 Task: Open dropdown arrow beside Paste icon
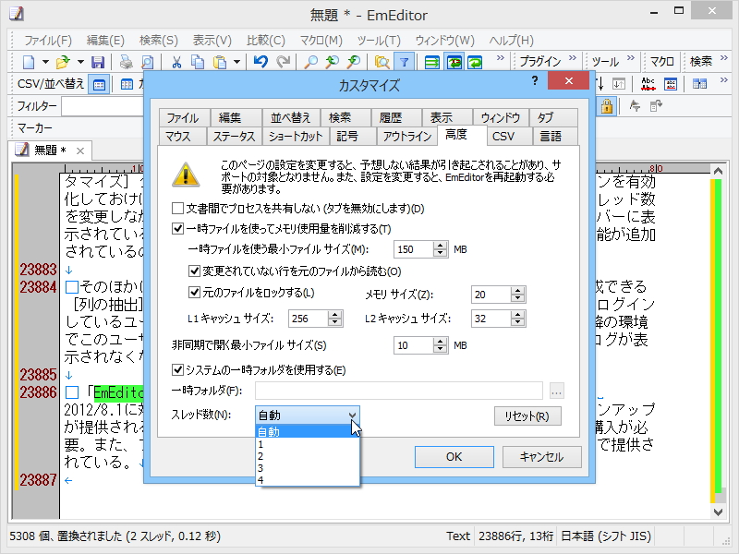point(236,62)
